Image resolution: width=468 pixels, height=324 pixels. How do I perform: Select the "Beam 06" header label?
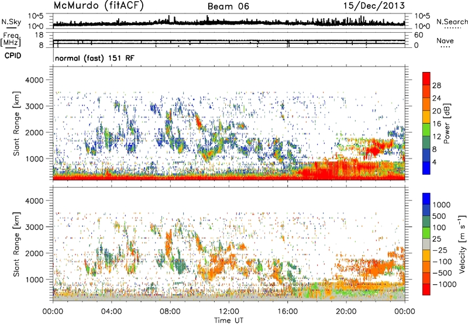[x=228, y=6]
